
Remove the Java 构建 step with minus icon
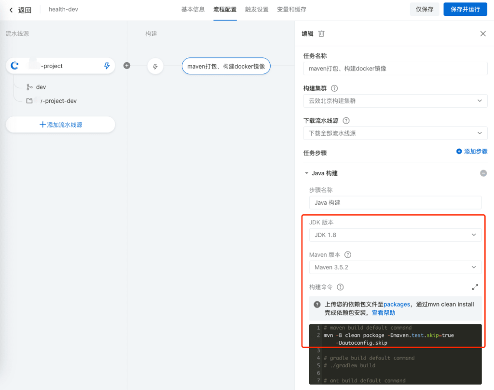click(483, 173)
